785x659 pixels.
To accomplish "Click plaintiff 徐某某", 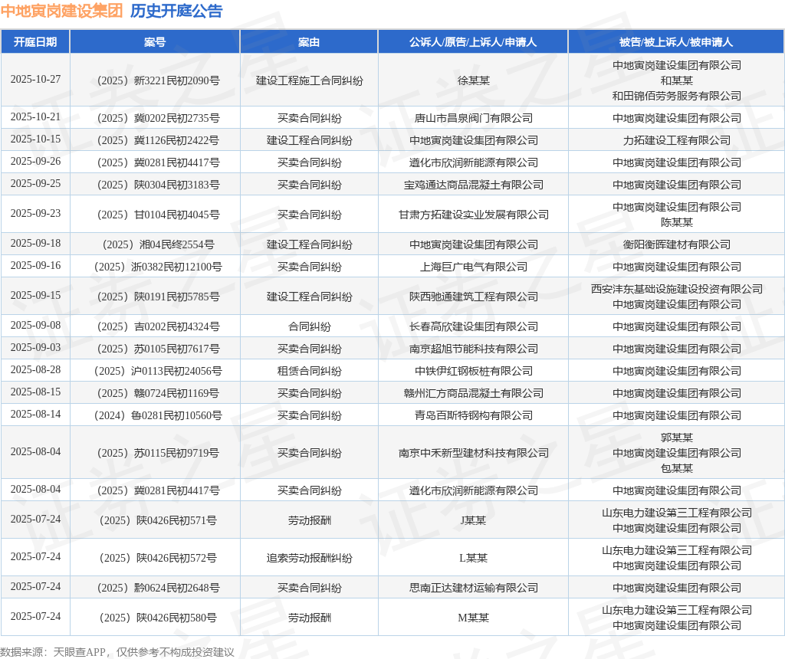I will tap(474, 80).
